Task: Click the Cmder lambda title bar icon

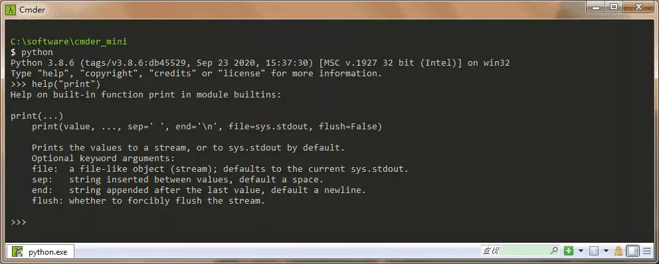Action: (x=10, y=9)
